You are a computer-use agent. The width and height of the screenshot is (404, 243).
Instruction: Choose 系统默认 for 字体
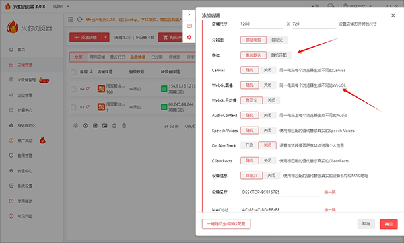tap(253, 55)
